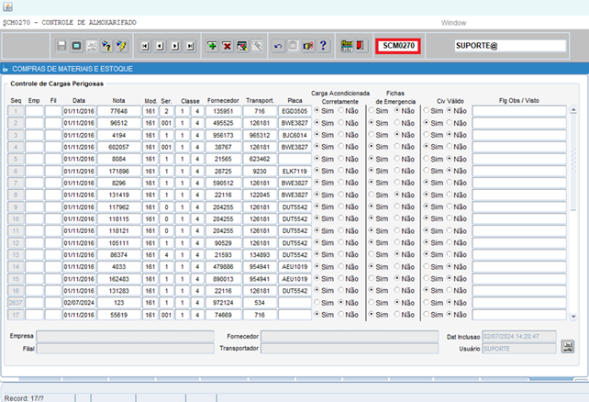Screen dimensions: 589x402
Task: Click the toolbar icon right of red X
Action: coord(242,46)
